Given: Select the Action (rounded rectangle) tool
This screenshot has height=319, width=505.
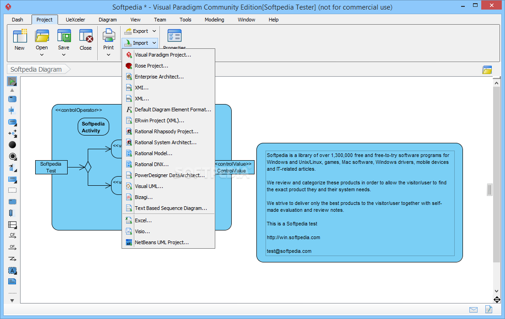Looking at the screenshot, I should click(x=12, y=99).
